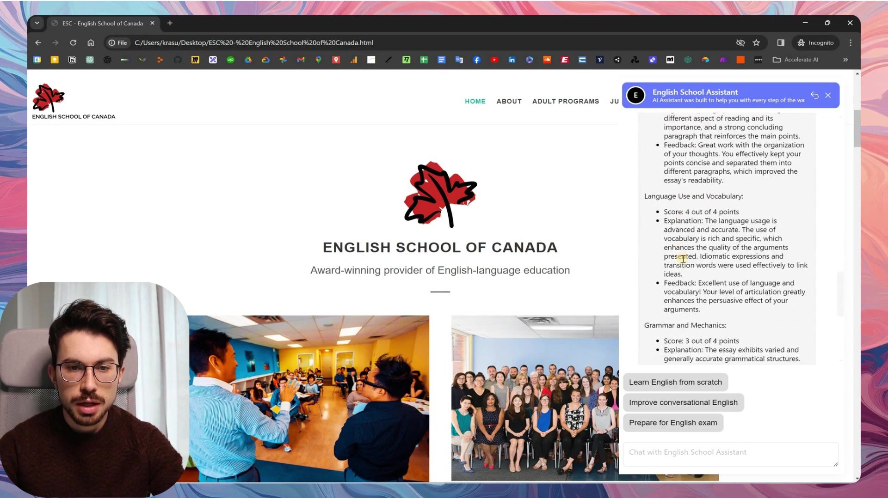This screenshot has height=499, width=888.
Task: Open the red Elementor E bookmark
Action: [x=565, y=60]
